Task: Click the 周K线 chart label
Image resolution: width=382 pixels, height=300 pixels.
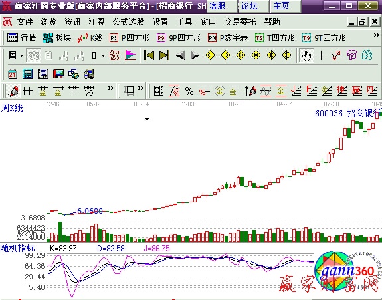Action: click(12, 108)
